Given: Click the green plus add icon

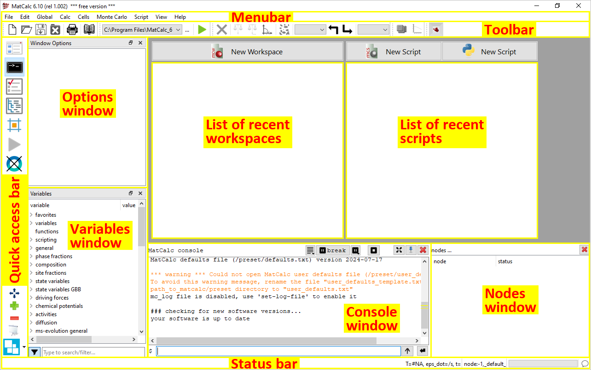Looking at the screenshot, I should [14, 306].
